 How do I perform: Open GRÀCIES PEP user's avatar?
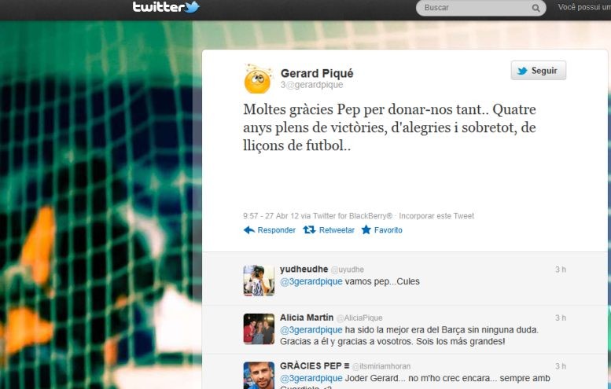click(259, 376)
